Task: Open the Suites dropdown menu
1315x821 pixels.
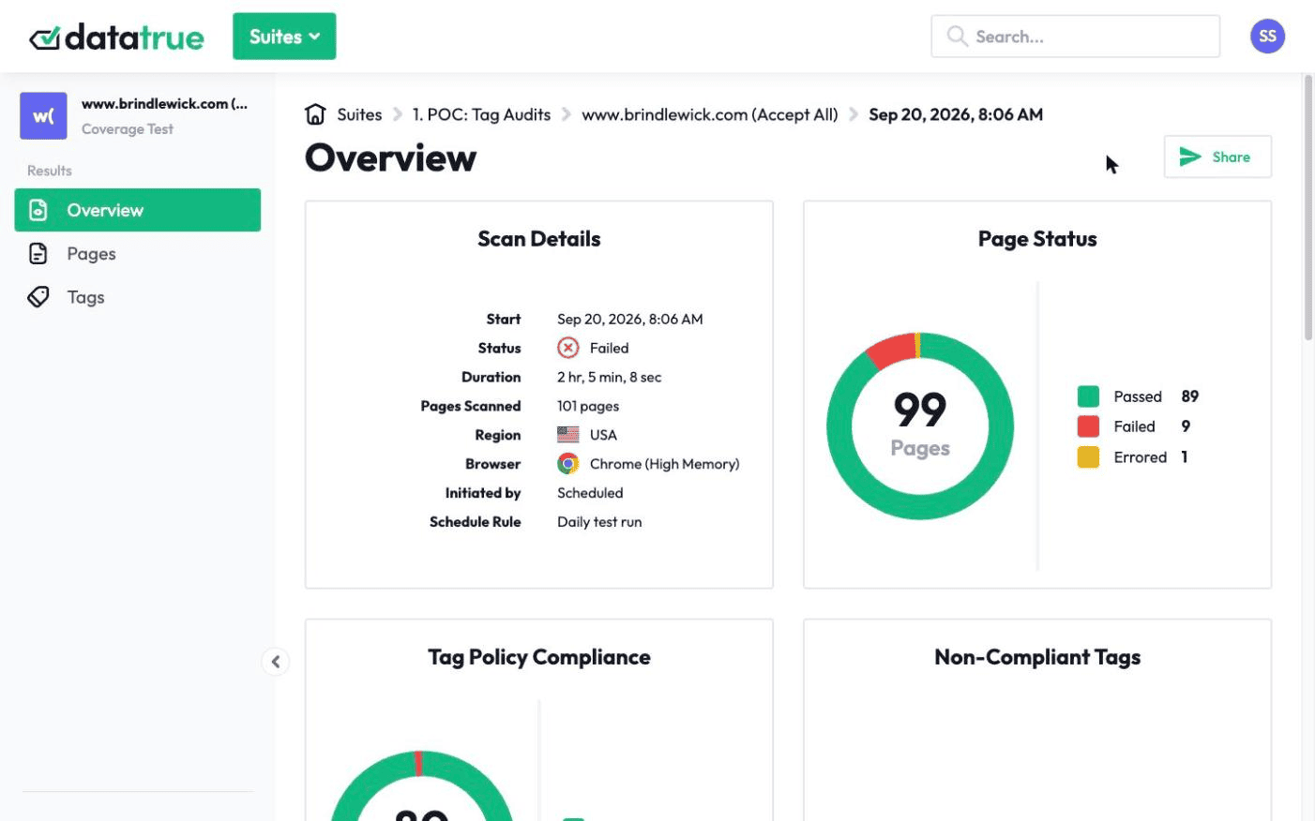Action: pyautogui.click(x=284, y=37)
